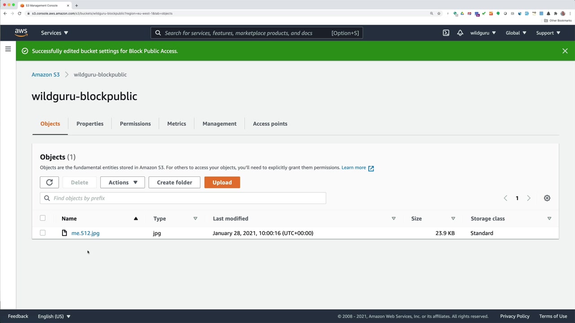Sort by the Type column arrow
This screenshot has height=323, width=575.
coord(195,218)
